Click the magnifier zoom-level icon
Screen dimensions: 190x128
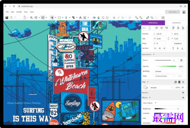tap(25, 17)
